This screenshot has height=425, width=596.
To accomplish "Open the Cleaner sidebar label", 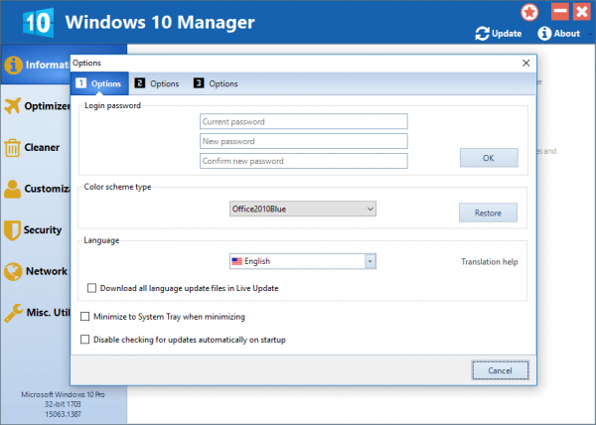I will pos(42,147).
